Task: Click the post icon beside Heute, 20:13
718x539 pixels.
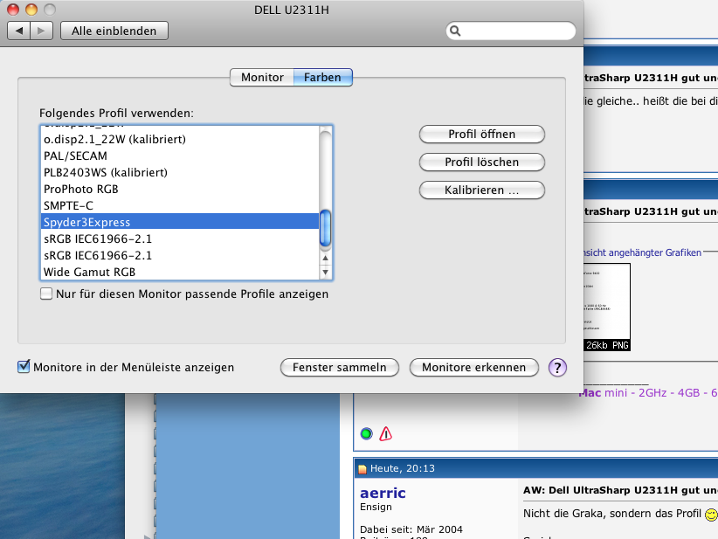Action: 362,468
